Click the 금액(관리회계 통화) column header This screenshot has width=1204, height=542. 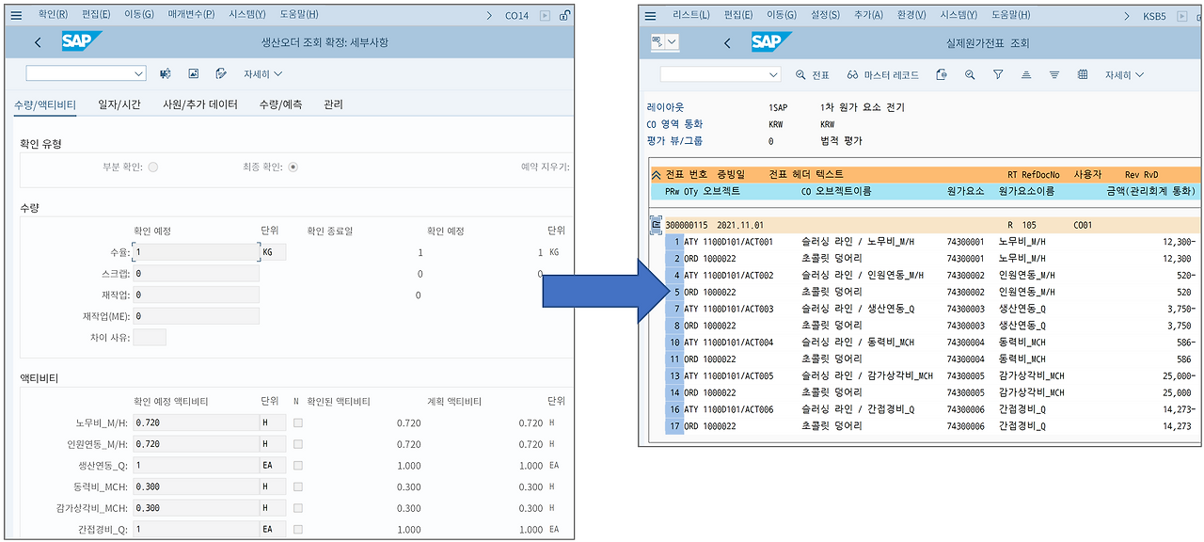1151,191
